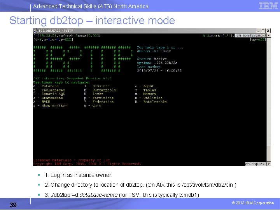Click the terminal scrollbar up arrow
Viewport: 280px width, 210px height.
point(269,35)
